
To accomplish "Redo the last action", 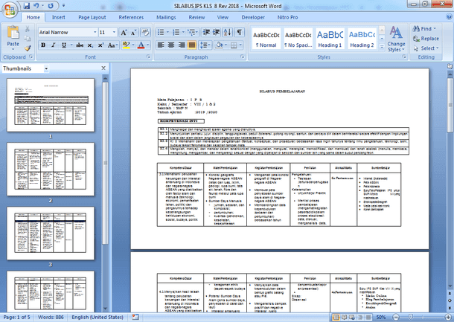I will pyautogui.click(x=51, y=5).
